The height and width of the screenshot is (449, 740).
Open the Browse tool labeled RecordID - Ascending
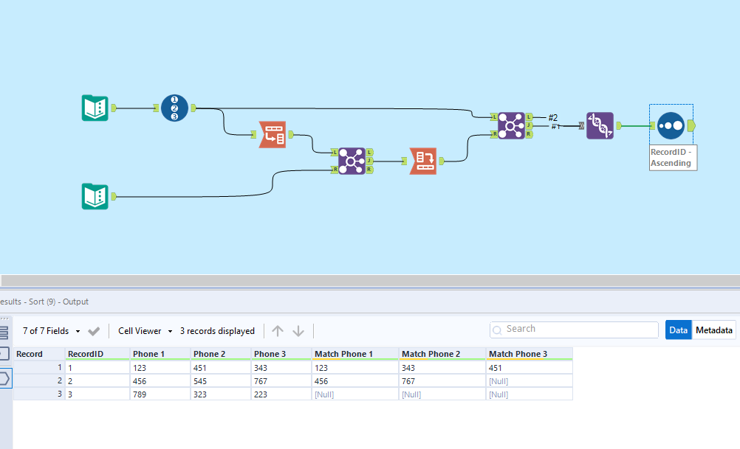(x=671, y=125)
